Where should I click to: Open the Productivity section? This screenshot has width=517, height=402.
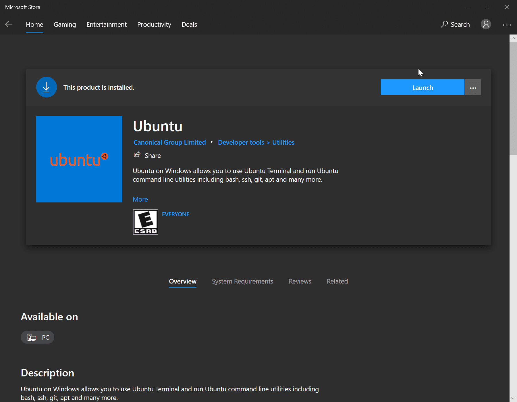154,24
